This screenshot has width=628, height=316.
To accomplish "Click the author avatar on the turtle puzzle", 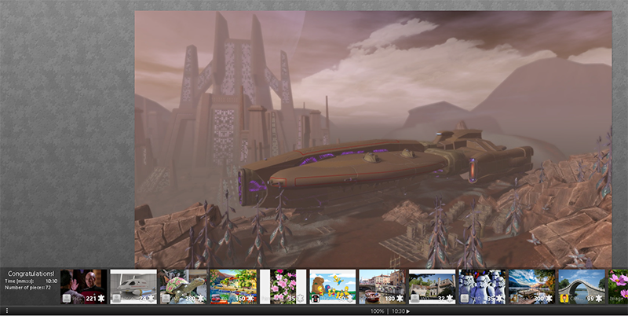I will coord(166,299).
